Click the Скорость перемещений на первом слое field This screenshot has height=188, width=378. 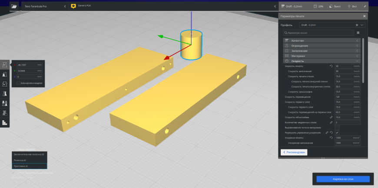pos(348,112)
